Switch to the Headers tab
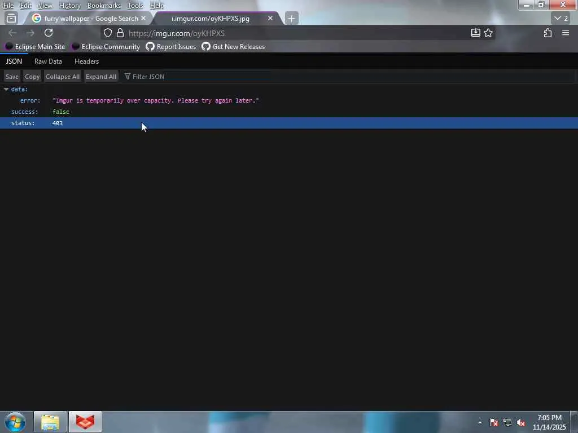578x433 pixels. [x=86, y=61]
